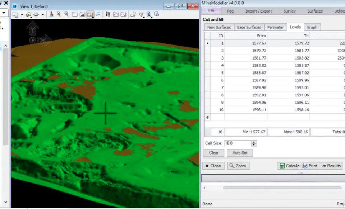Viewport: 345px width, 209px height.
Task: Select the Zoom Out magnifier tool
Action: click(66, 15)
